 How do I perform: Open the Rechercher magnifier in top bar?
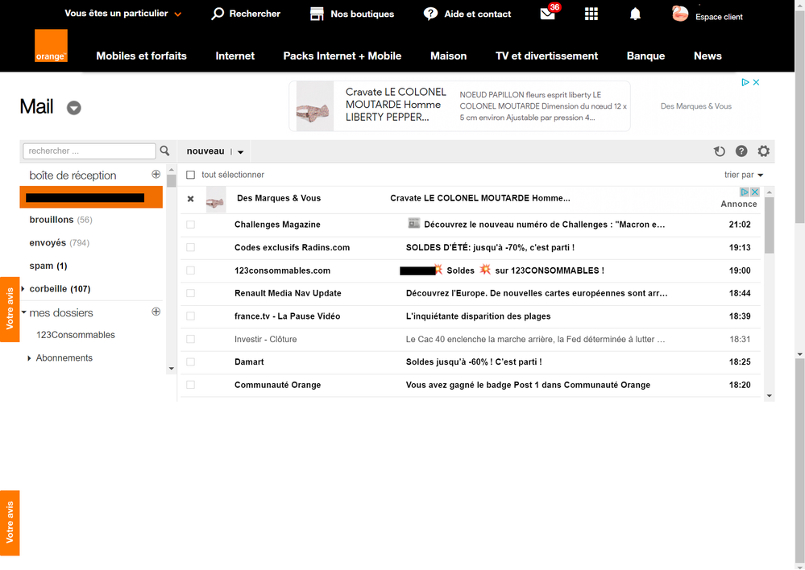[x=218, y=14]
